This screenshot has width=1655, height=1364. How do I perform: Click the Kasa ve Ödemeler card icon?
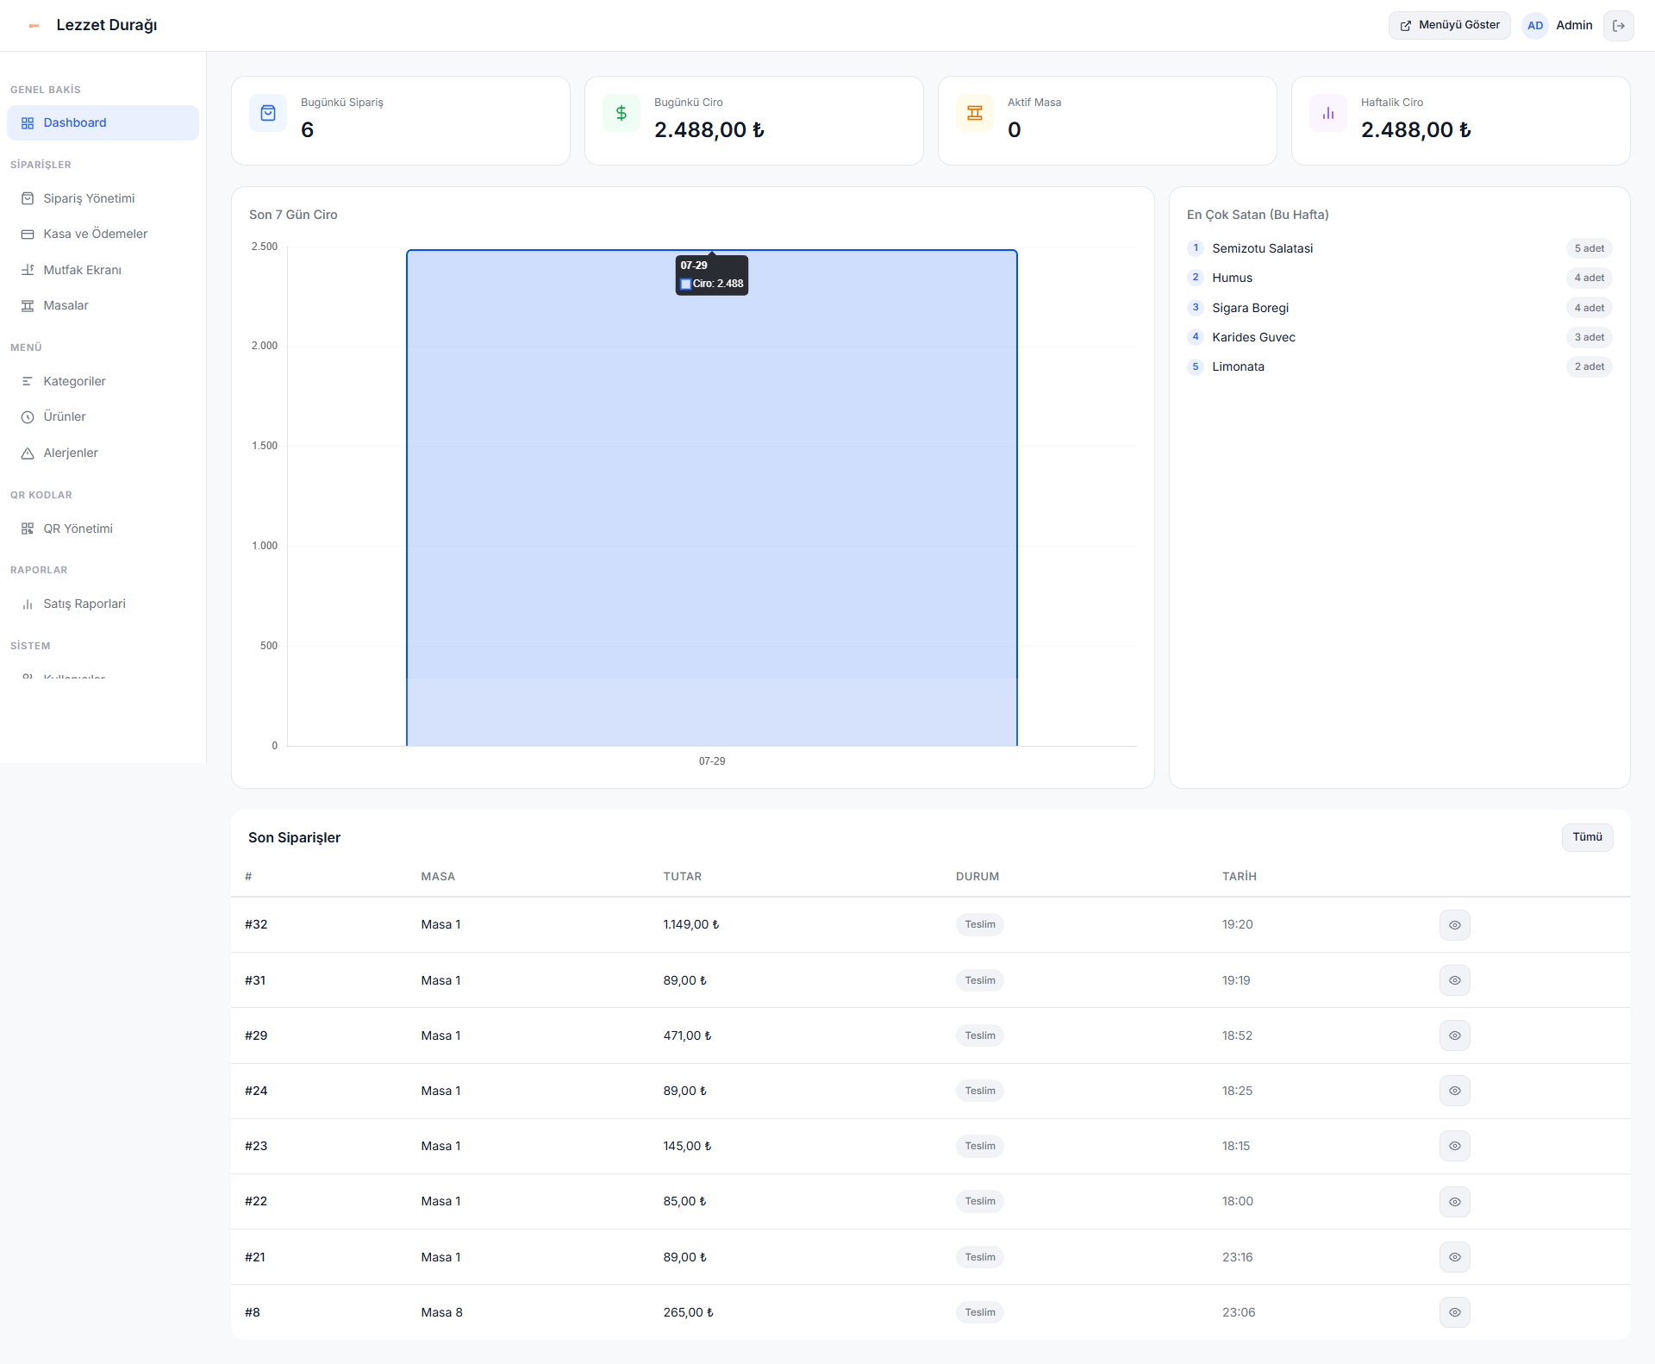[28, 235]
